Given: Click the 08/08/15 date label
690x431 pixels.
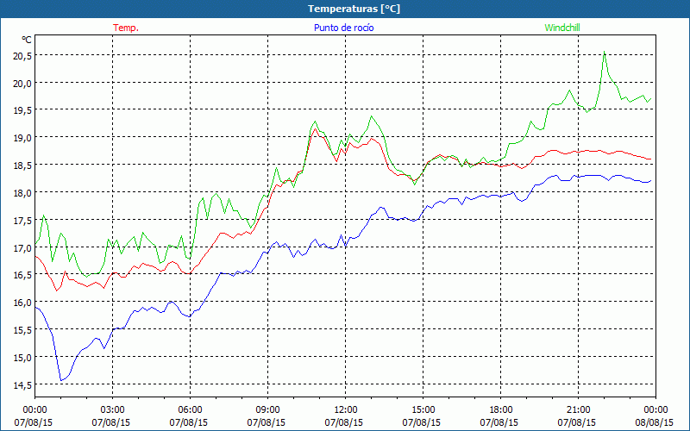Looking at the screenshot, I should click(x=655, y=422).
